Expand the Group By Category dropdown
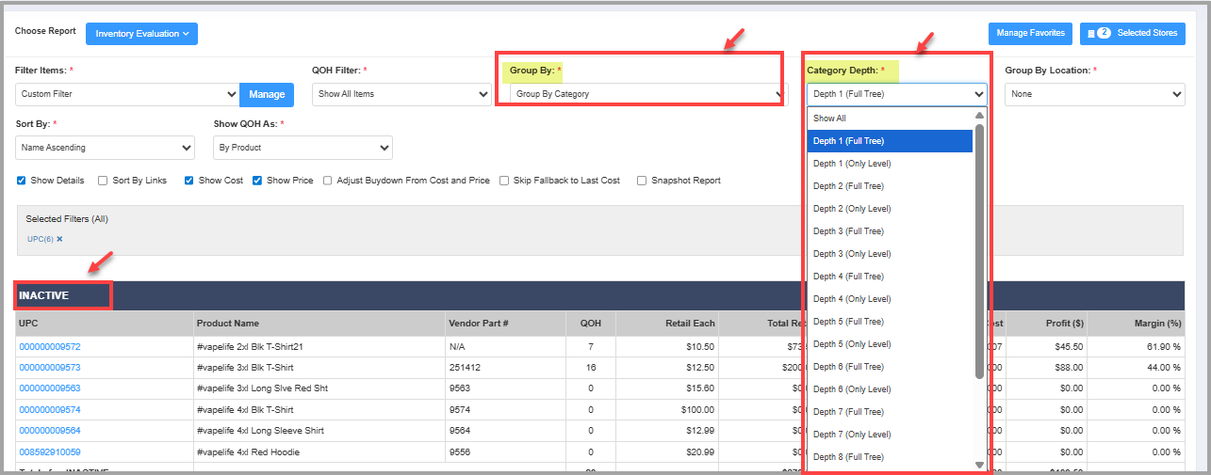This screenshot has height=475, width=1211. 646,94
